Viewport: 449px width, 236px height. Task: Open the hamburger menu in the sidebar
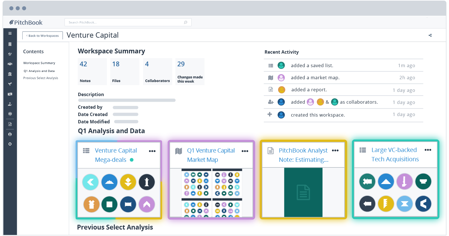coord(10,33)
